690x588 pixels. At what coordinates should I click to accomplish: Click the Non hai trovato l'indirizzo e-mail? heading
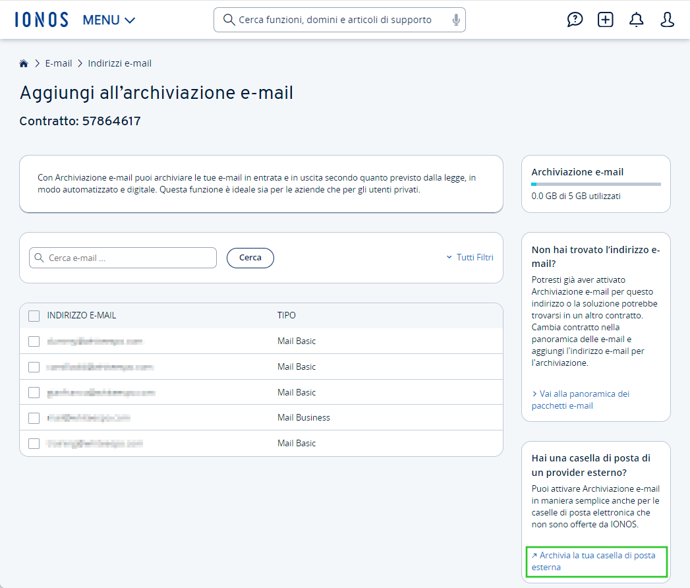tap(596, 256)
